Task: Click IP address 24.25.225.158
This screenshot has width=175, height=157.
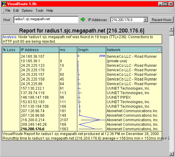Action: (32, 79)
